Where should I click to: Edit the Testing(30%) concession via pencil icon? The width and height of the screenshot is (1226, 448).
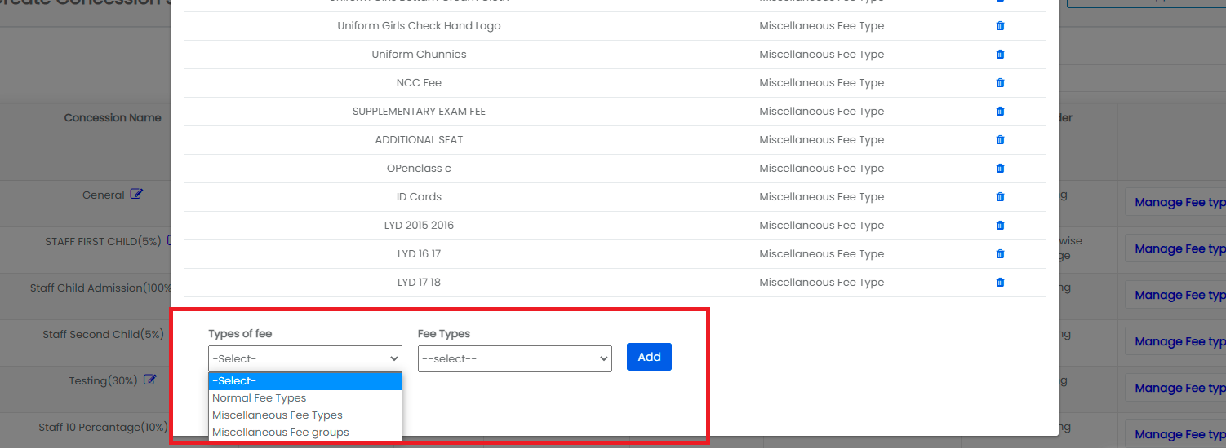149,380
